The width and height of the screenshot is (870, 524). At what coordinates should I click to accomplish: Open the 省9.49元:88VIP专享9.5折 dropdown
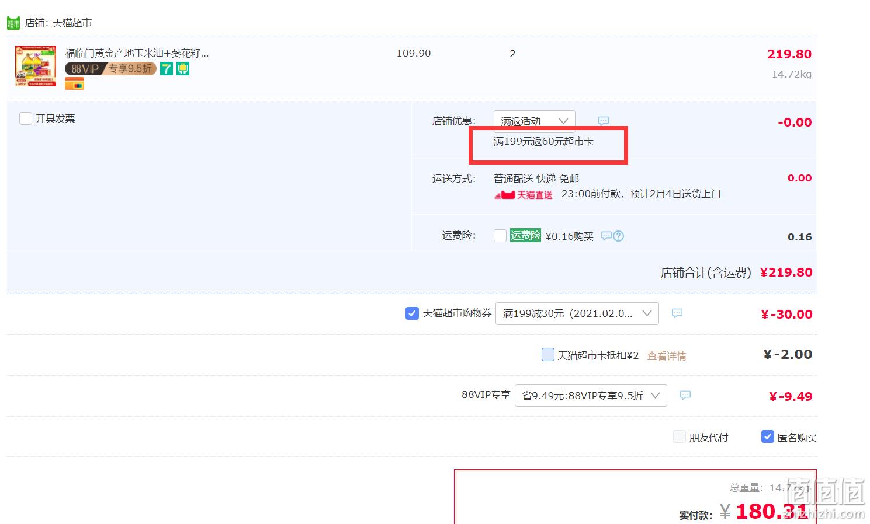click(x=591, y=395)
